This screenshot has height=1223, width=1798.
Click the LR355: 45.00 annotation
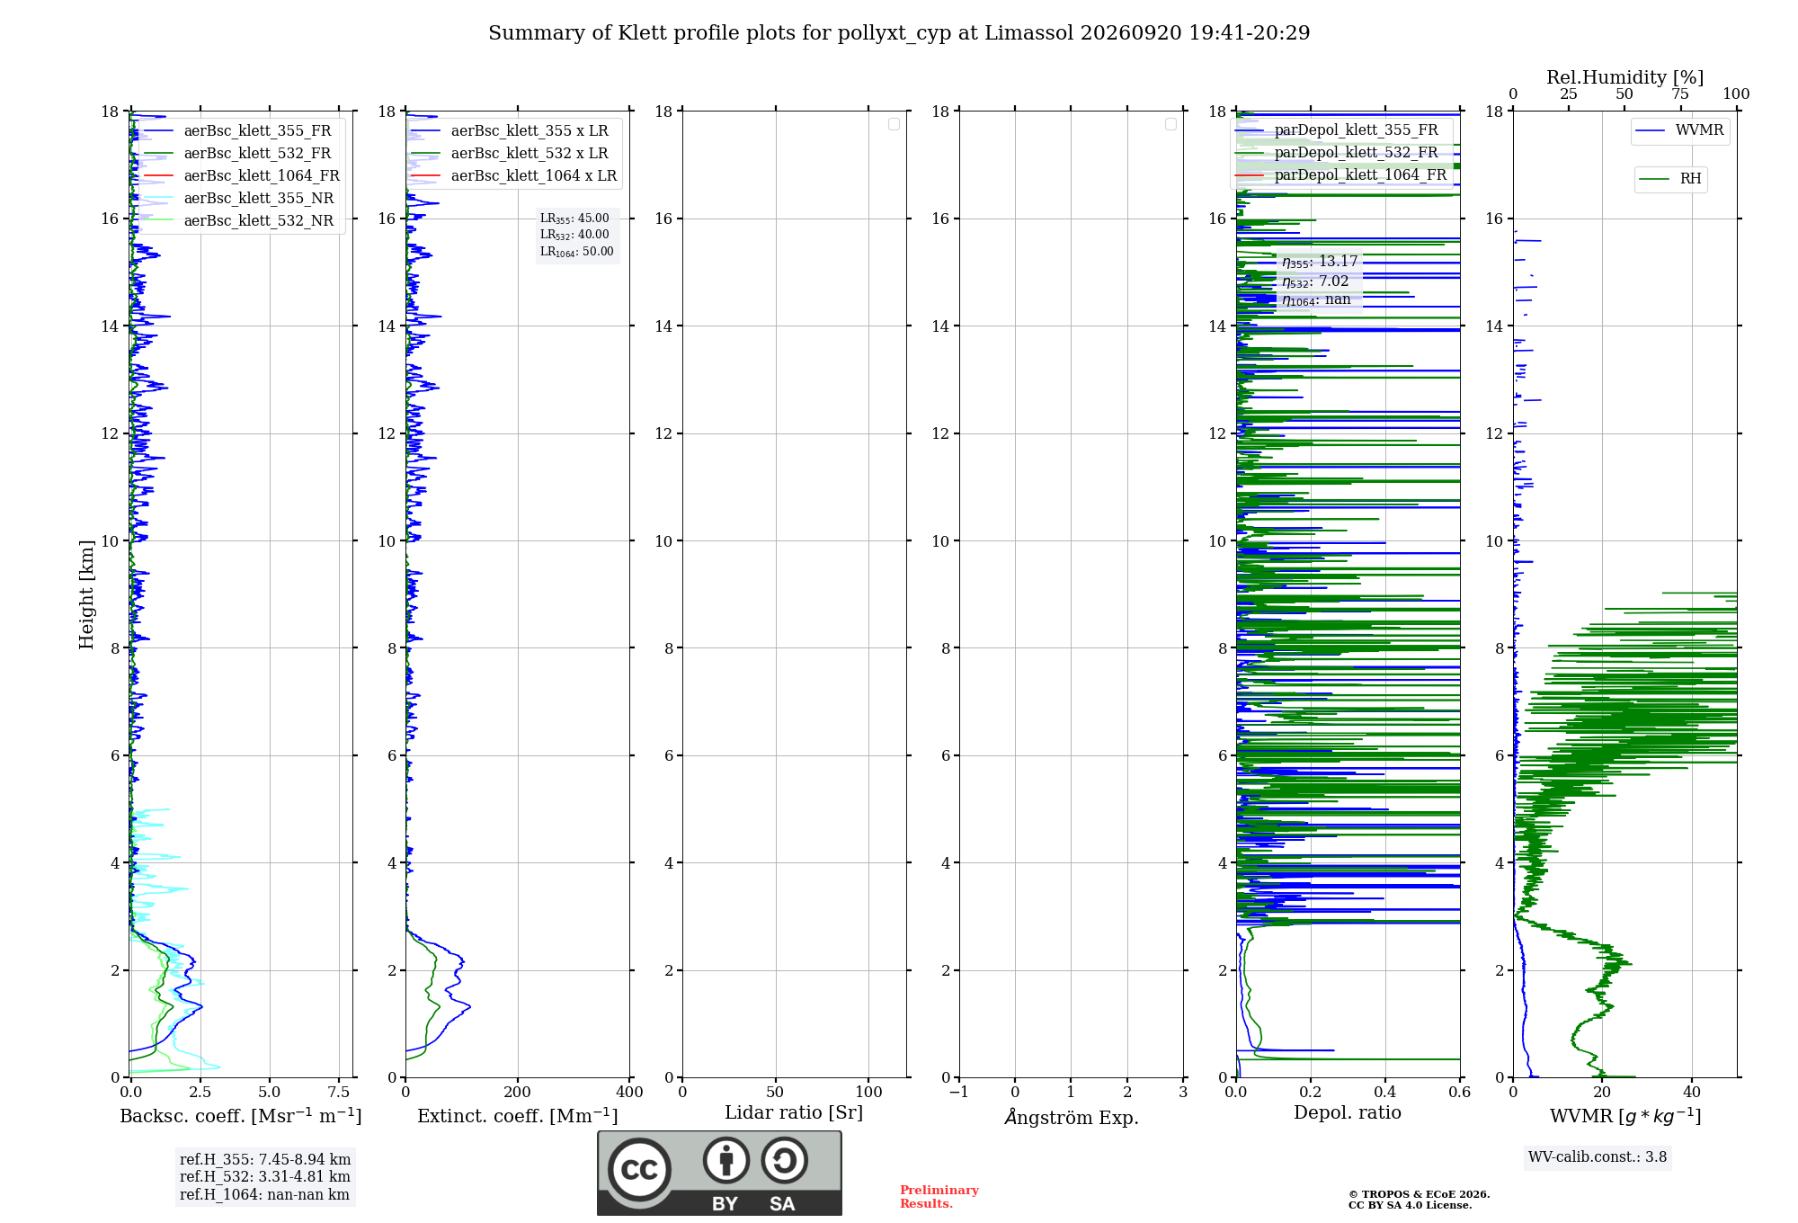(574, 219)
